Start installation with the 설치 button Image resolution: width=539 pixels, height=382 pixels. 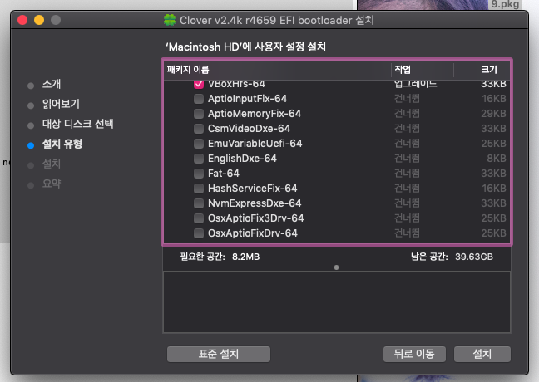pyautogui.click(x=482, y=354)
